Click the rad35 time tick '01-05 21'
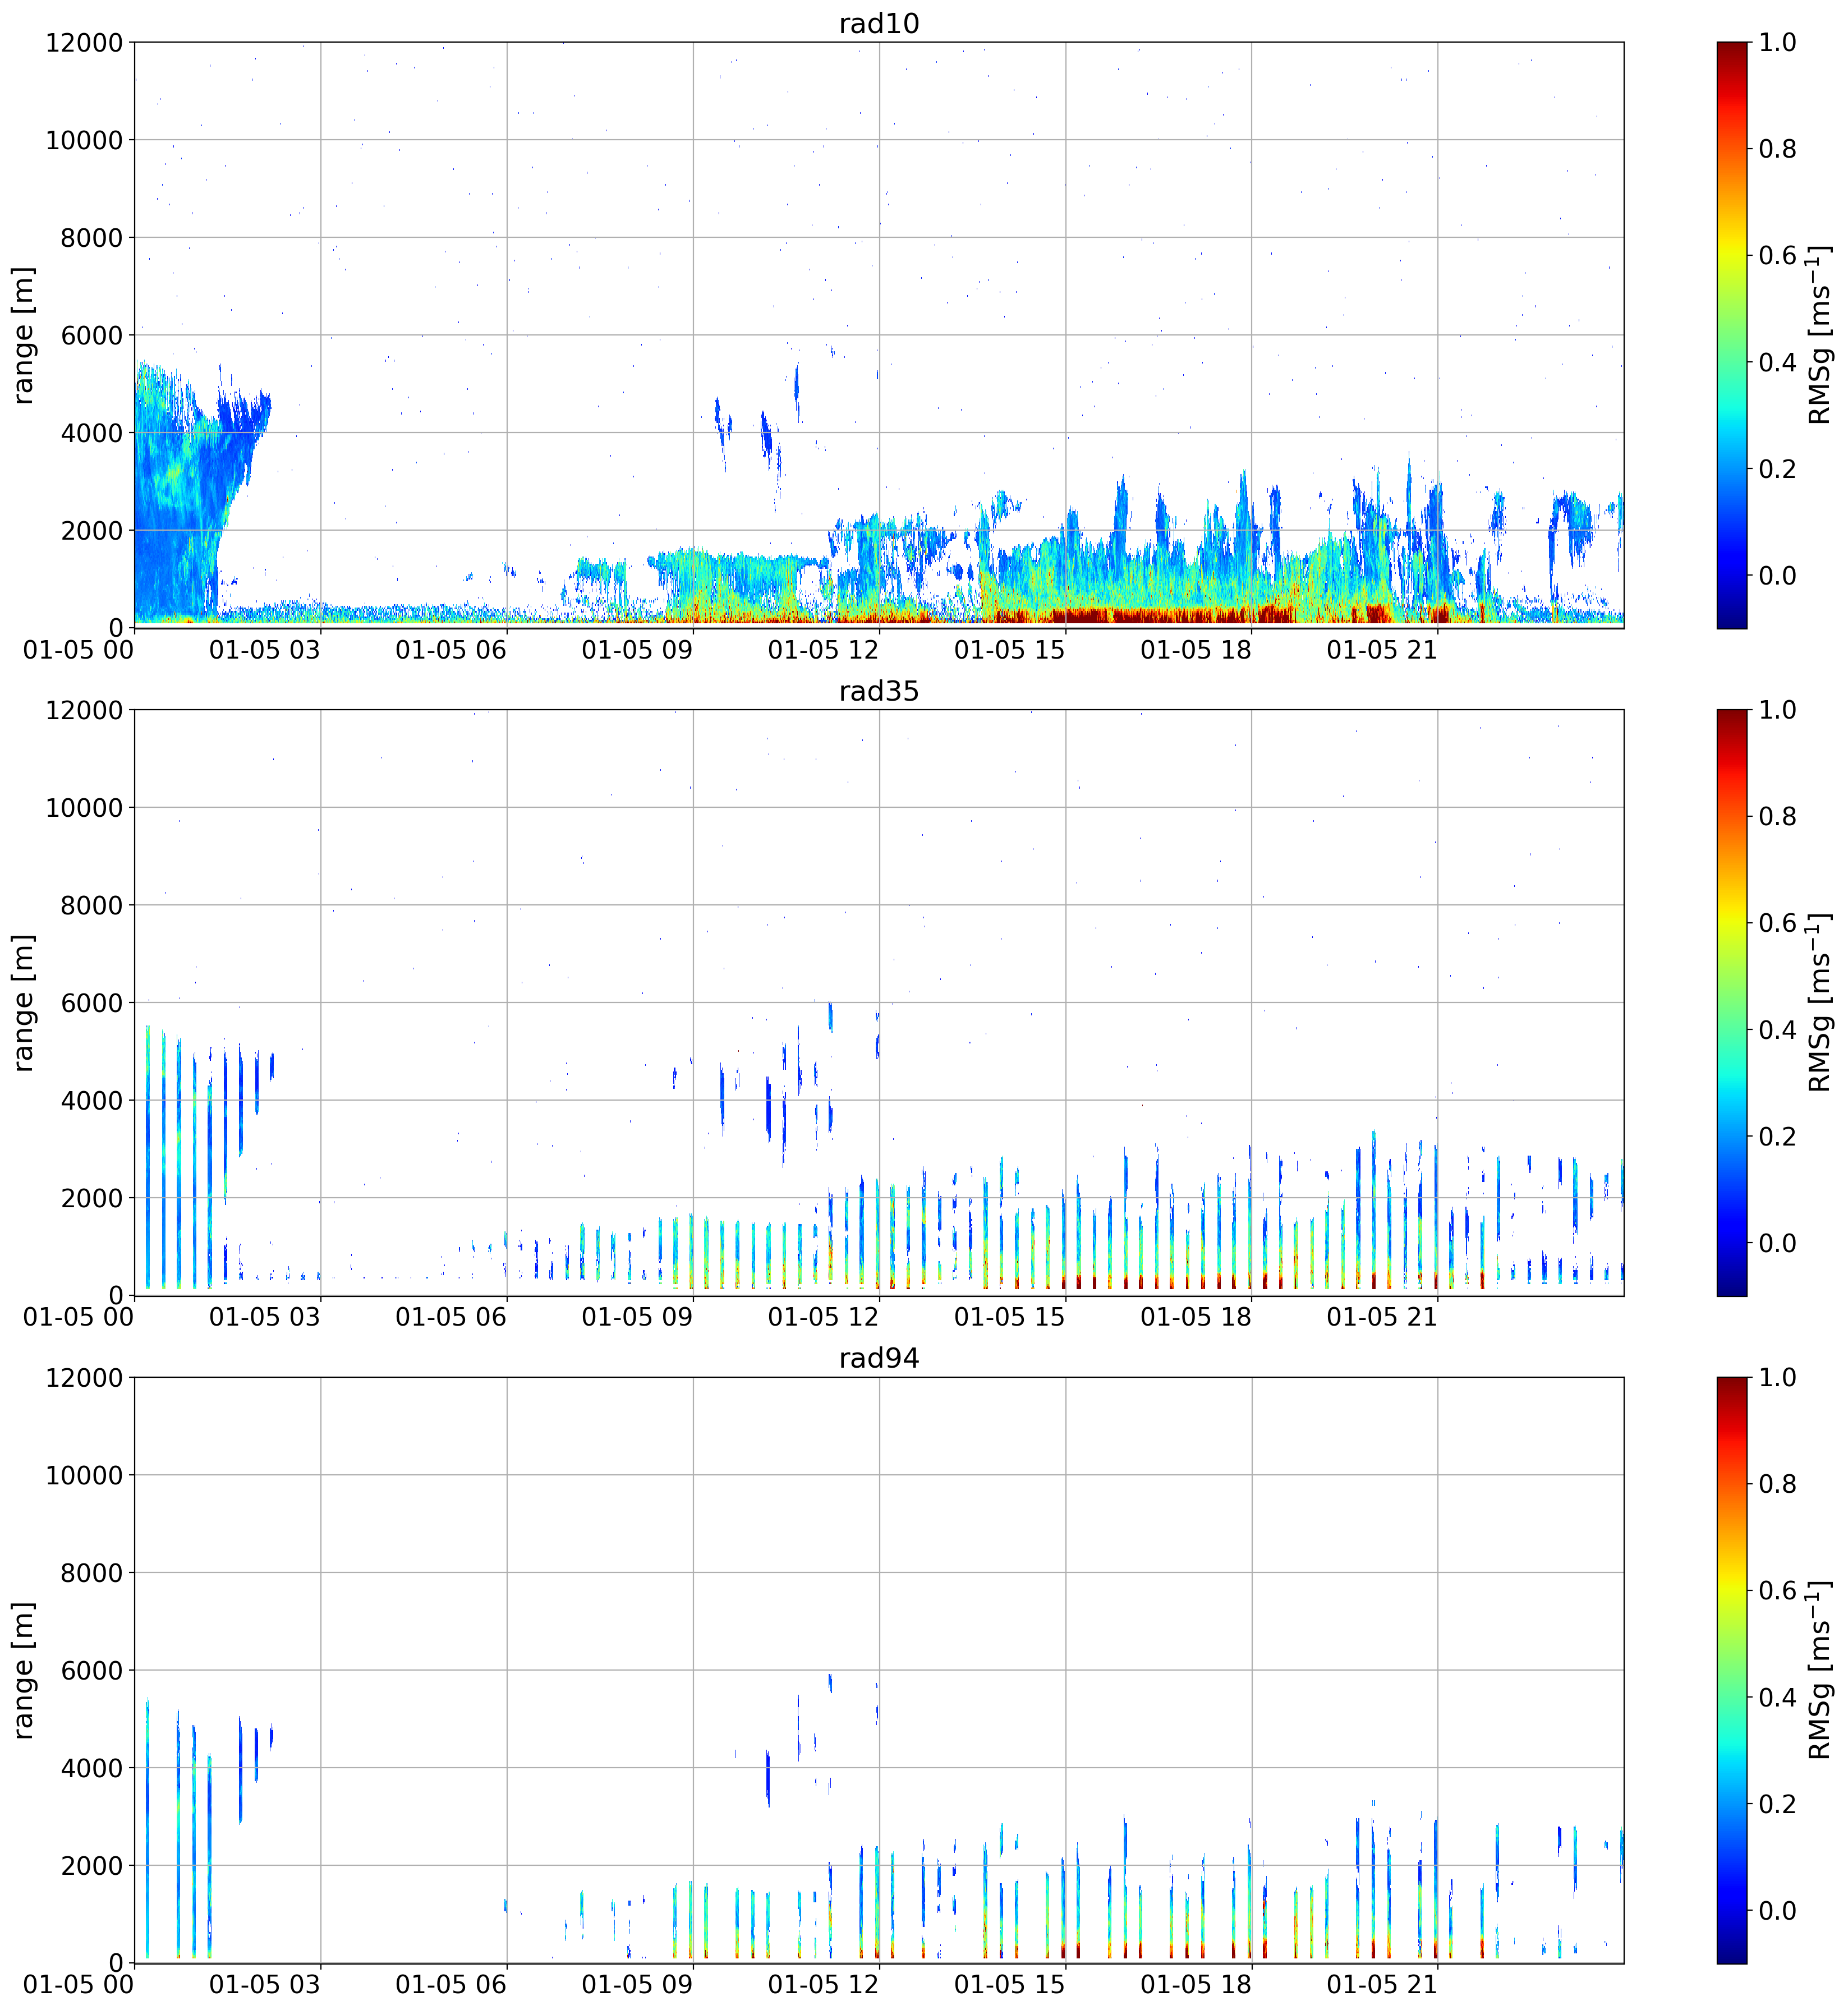This screenshot has width=1848, height=2010. [1382, 1317]
